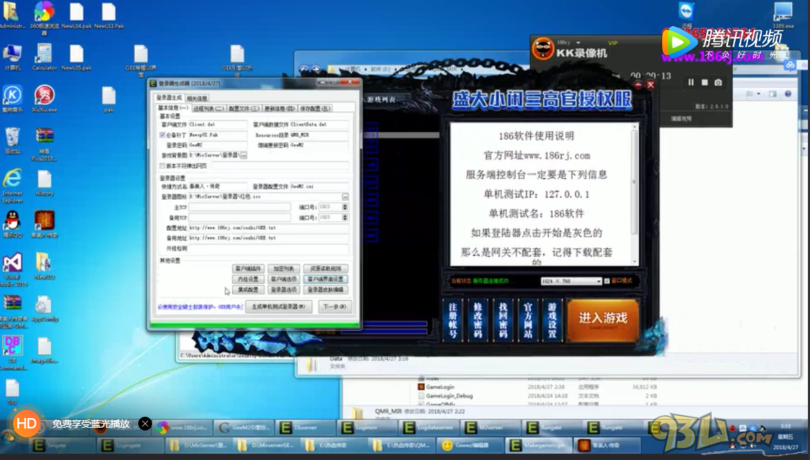This screenshot has width=810, height=460.
Task: Click 客户端界面设置 button
Action: [x=325, y=279]
